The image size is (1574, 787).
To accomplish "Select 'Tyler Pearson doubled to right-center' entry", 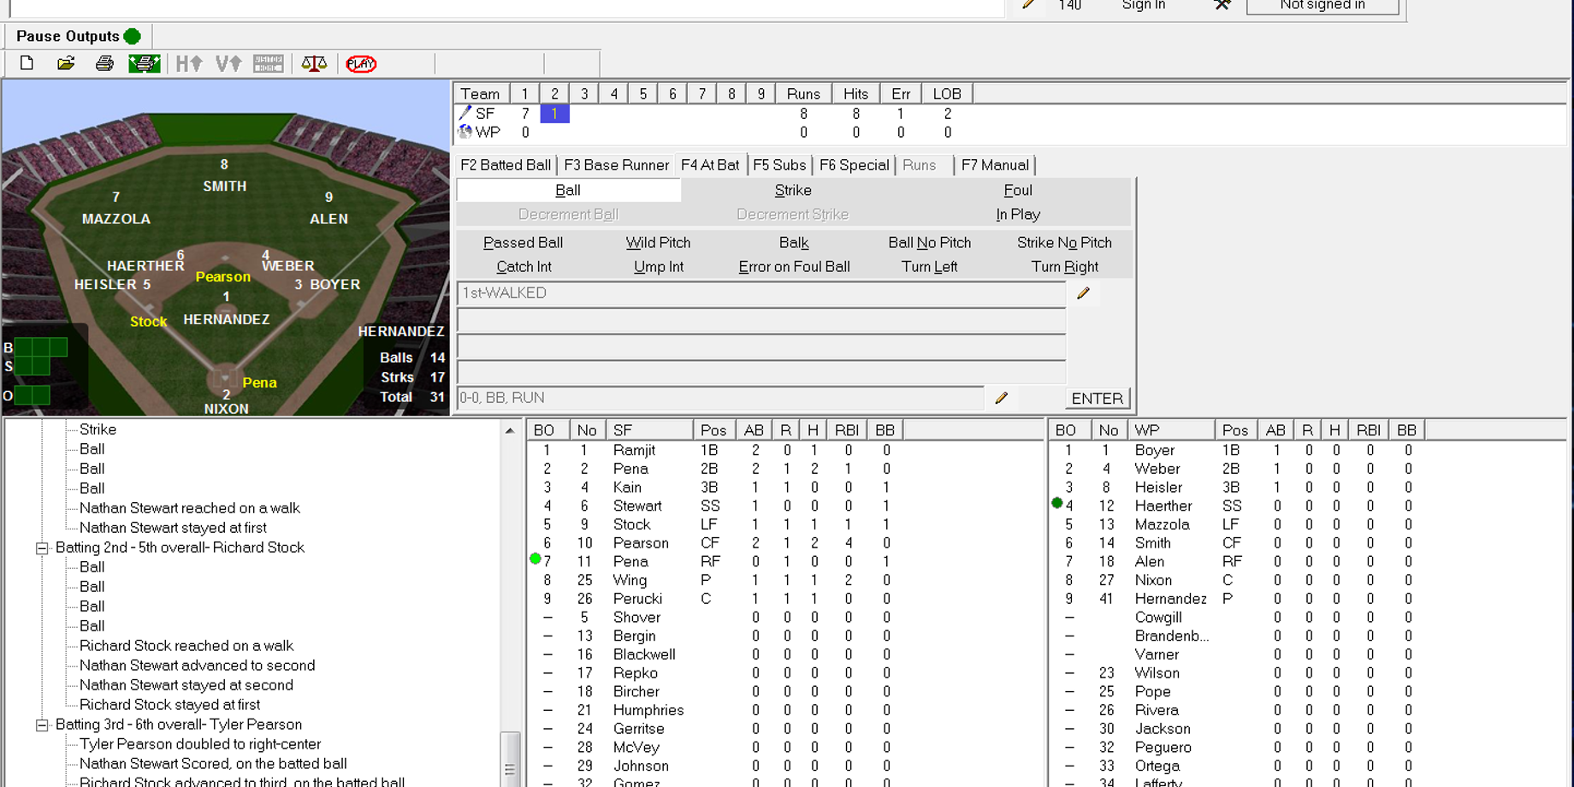I will click(x=200, y=744).
